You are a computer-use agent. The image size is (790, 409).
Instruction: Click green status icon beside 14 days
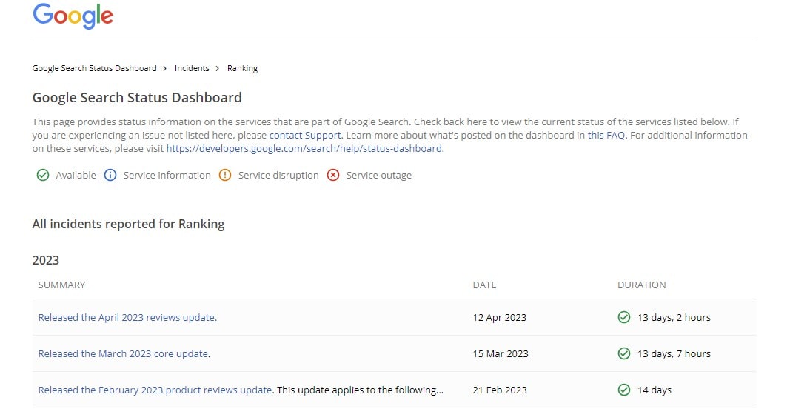tap(623, 390)
